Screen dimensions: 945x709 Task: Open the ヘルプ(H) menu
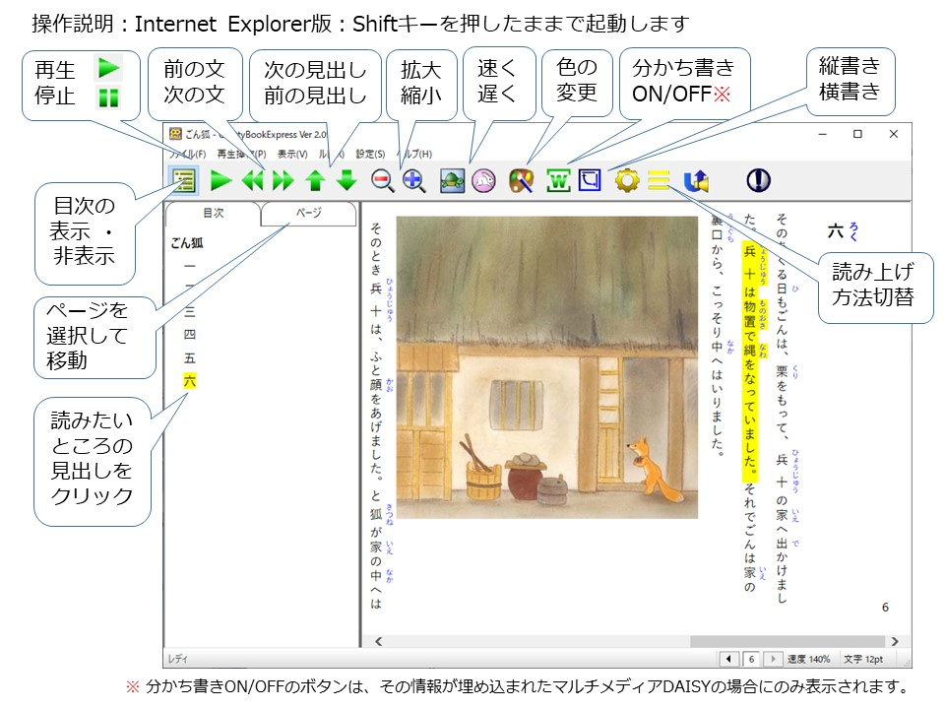click(415, 155)
